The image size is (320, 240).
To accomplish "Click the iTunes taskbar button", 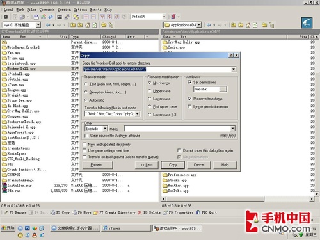I will tap(126, 228).
